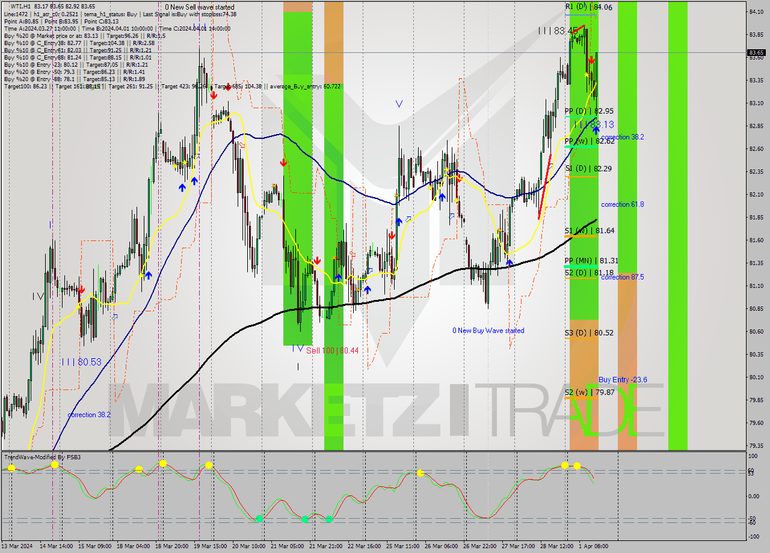Click the 100 level on the indicator scale

753,457
